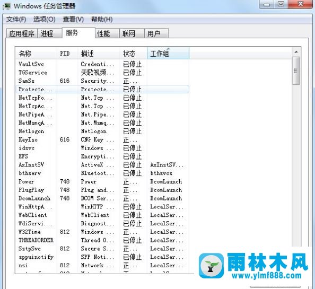Click the ActiveX description cell
Image resolution: width=315 pixels, height=289 pixels.
(x=98, y=165)
